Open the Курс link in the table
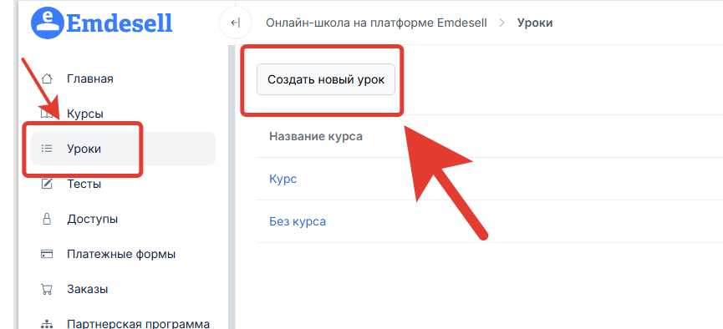Screen dimensions: 723x329 pos(283,179)
